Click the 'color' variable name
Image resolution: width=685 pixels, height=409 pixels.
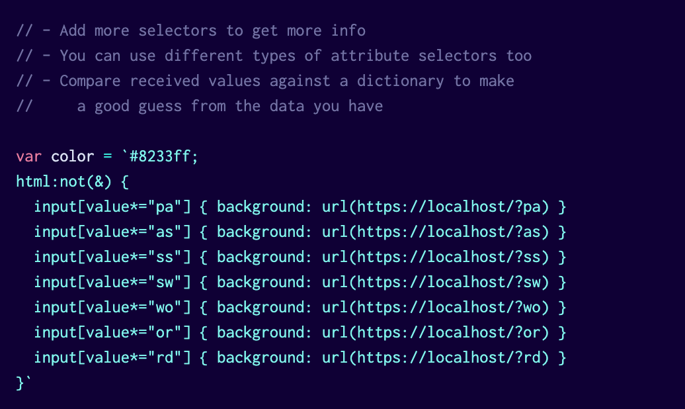pos(73,157)
